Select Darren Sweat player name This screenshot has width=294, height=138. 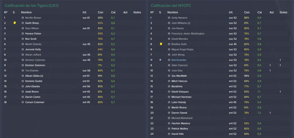tap(179, 113)
